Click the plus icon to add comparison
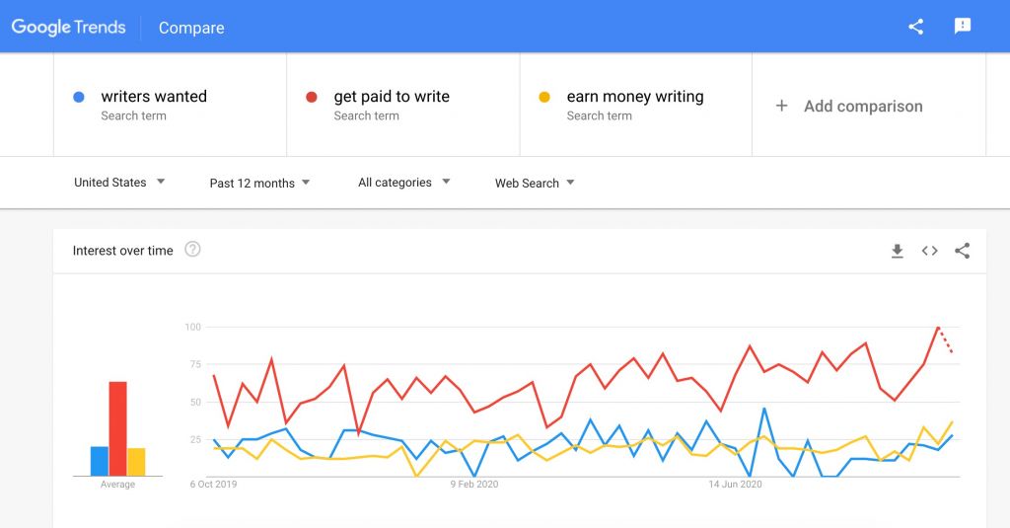 pos(781,106)
